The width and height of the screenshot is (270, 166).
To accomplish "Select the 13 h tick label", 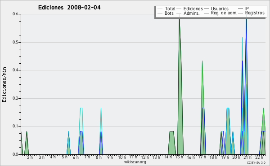I will coord(156,157).
